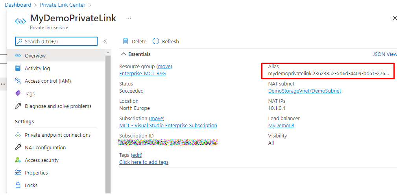Click the Access control (IAM) people icon

(x=18, y=81)
